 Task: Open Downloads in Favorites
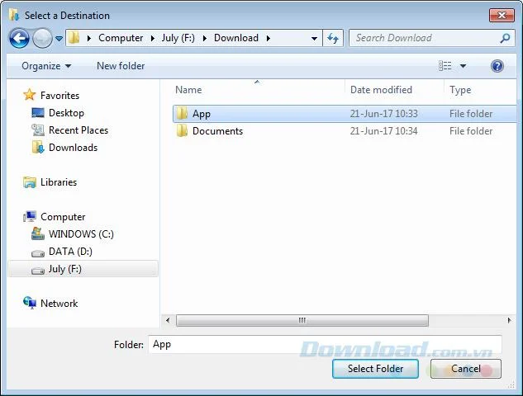(x=73, y=148)
